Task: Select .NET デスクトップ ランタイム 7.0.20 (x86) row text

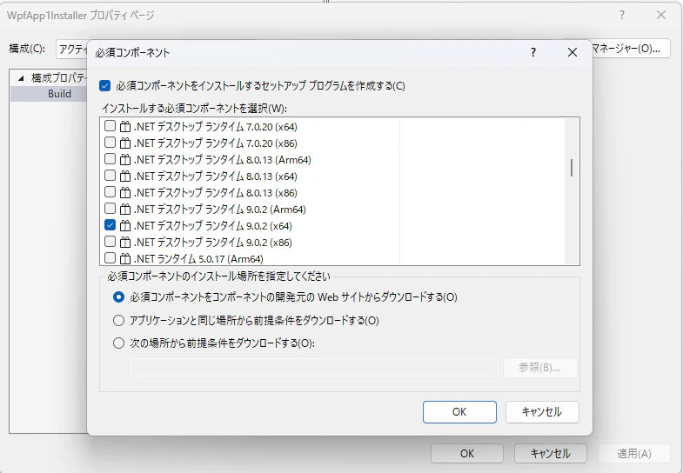Action: click(215, 143)
